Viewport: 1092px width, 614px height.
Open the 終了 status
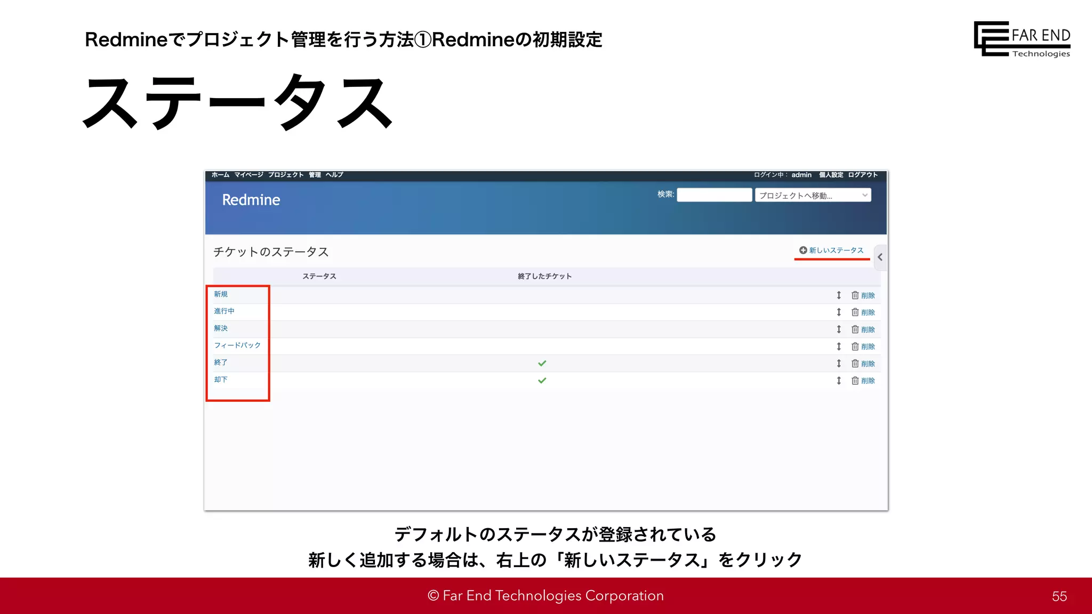(x=221, y=362)
